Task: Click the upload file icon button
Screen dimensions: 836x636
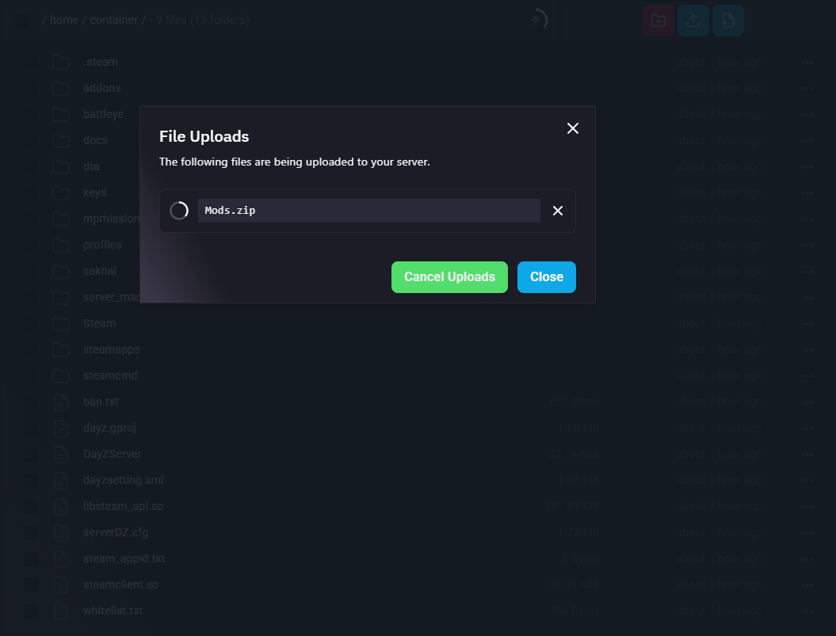Action: point(693,21)
